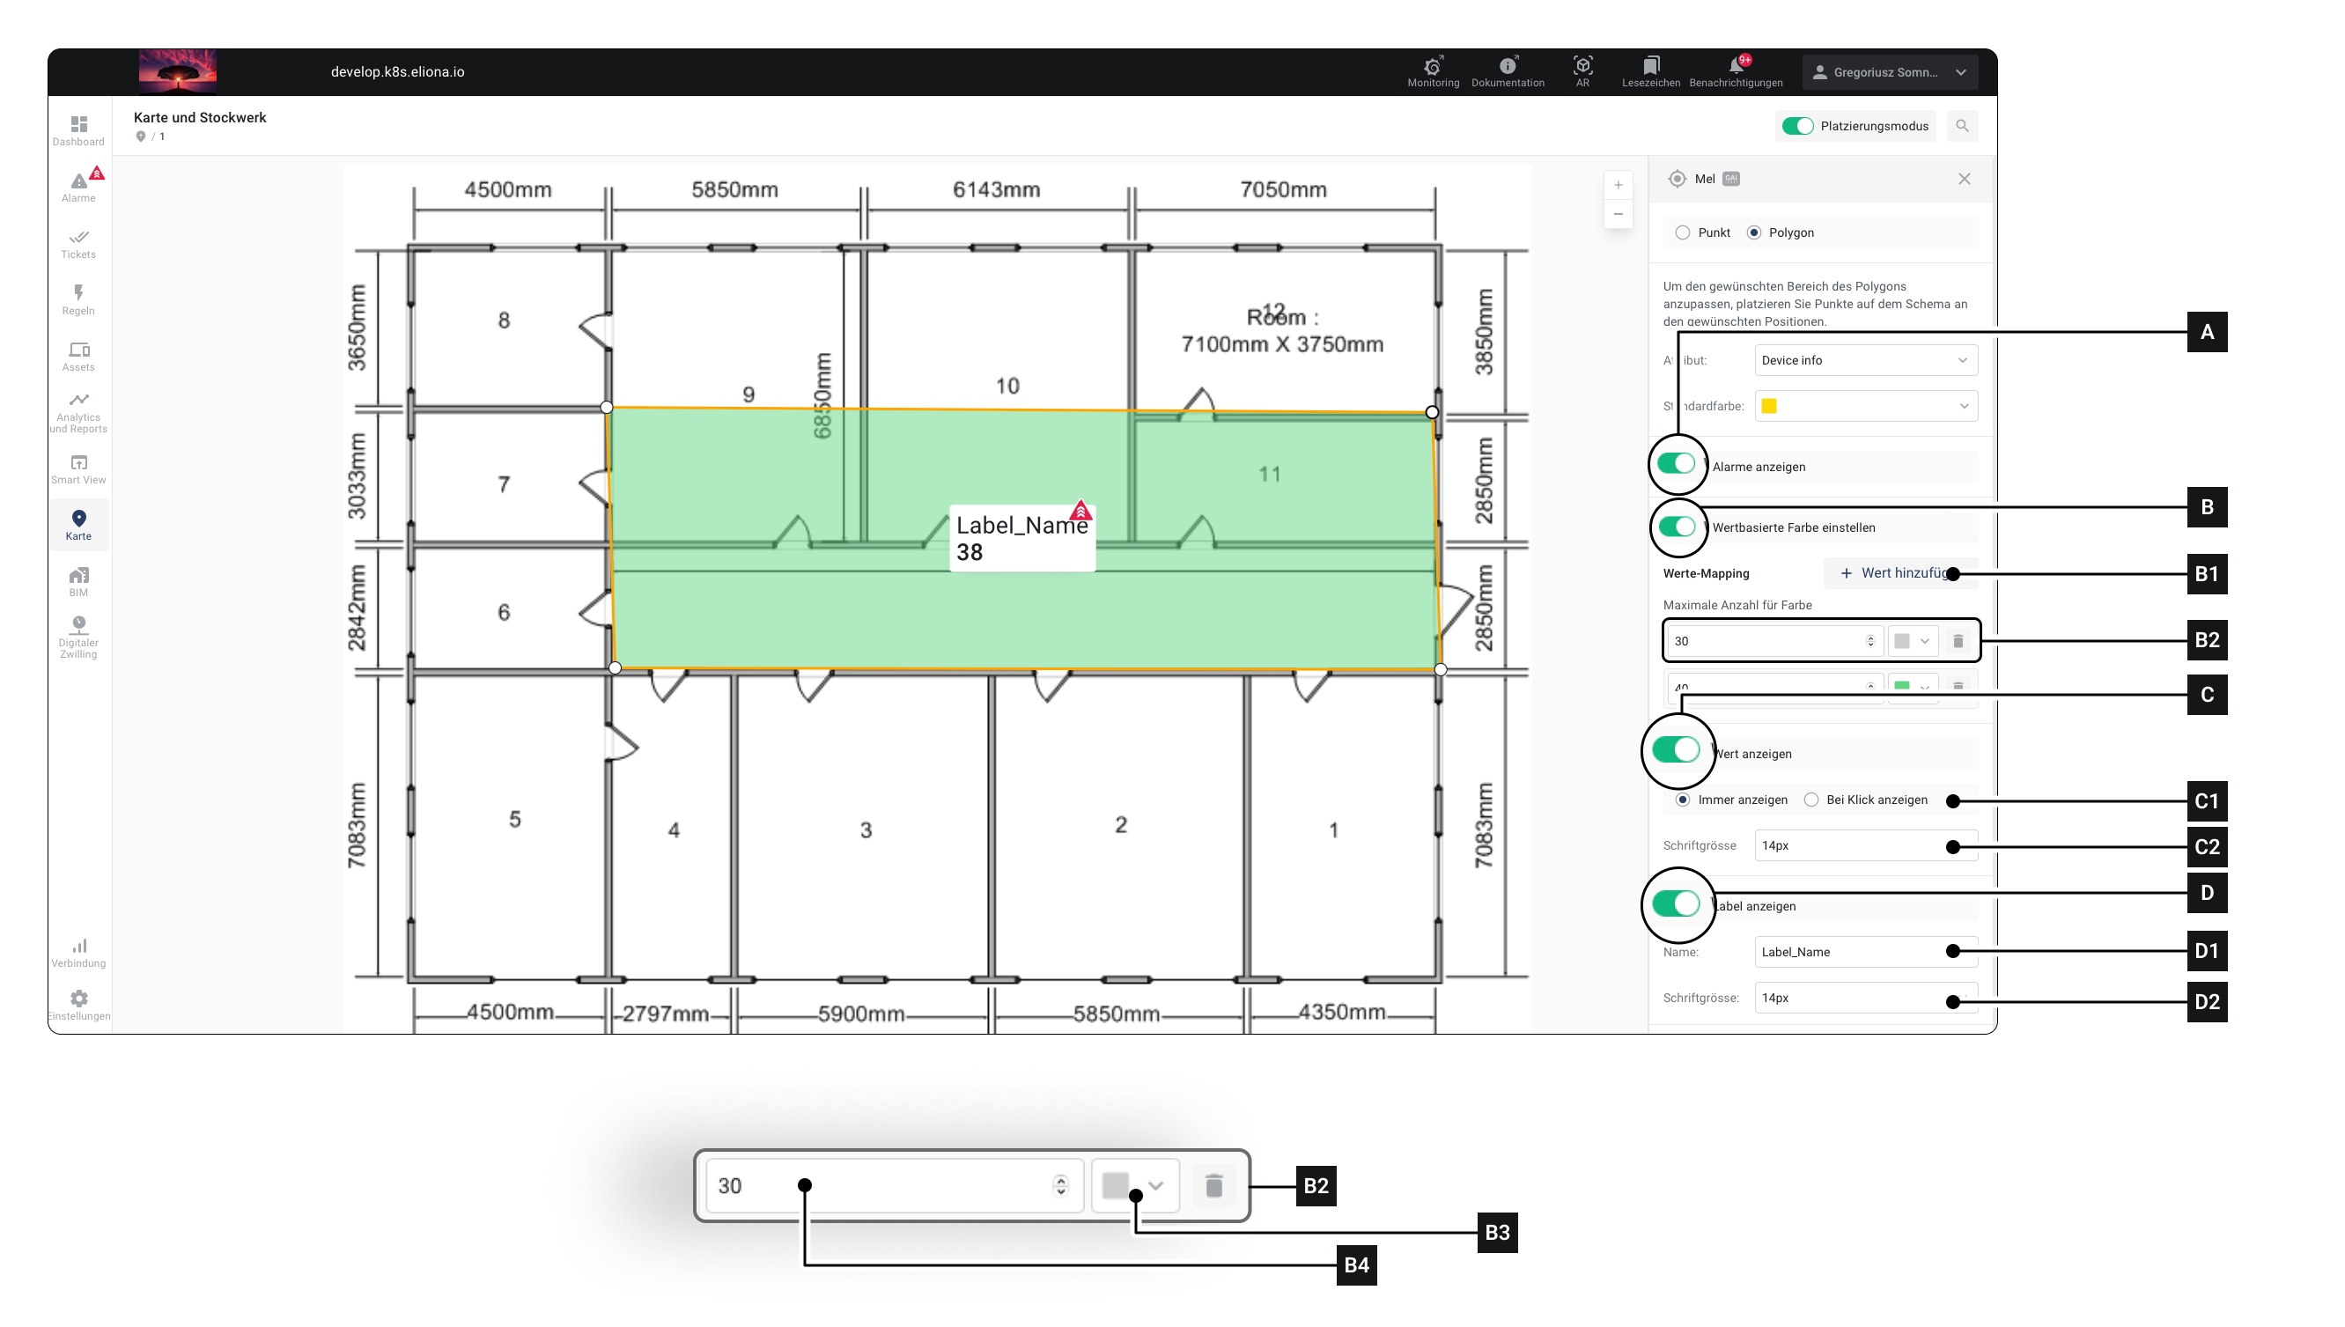The image size is (2345, 1327).
Task: Open the Gregoriusz Somn... user menu
Action: (1888, 72)
